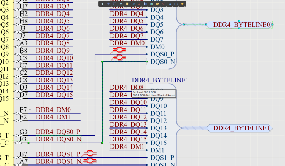285x166 pixels.
Task: Click the orange diamond icon in Active Bar
Action: [182, 4]
